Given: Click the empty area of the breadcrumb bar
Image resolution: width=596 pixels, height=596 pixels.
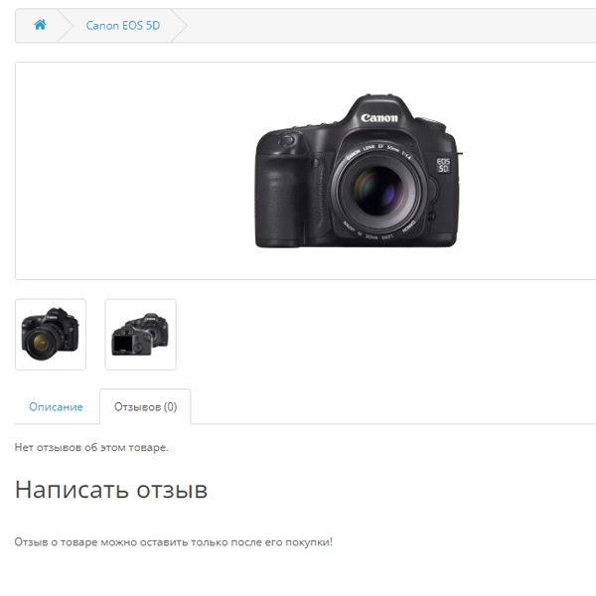Looking at the screenshot, I should pos(391,26).
